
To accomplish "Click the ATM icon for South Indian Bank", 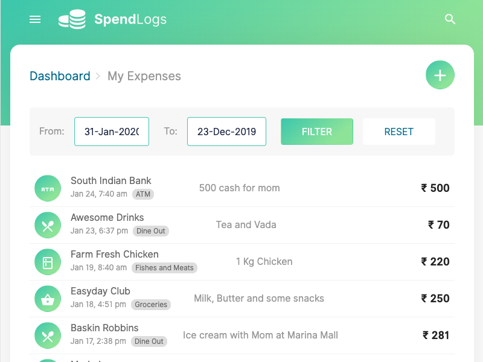I will (48, 188).
